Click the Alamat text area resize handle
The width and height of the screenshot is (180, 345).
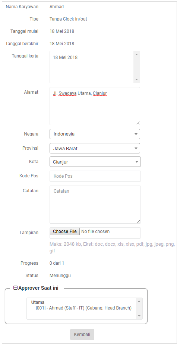tap(138, 123)
